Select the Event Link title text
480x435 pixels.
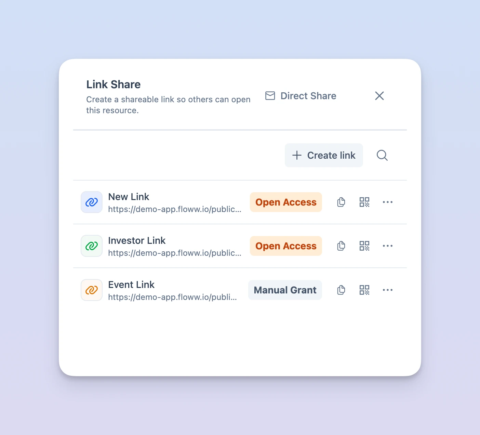pos(131,285)
